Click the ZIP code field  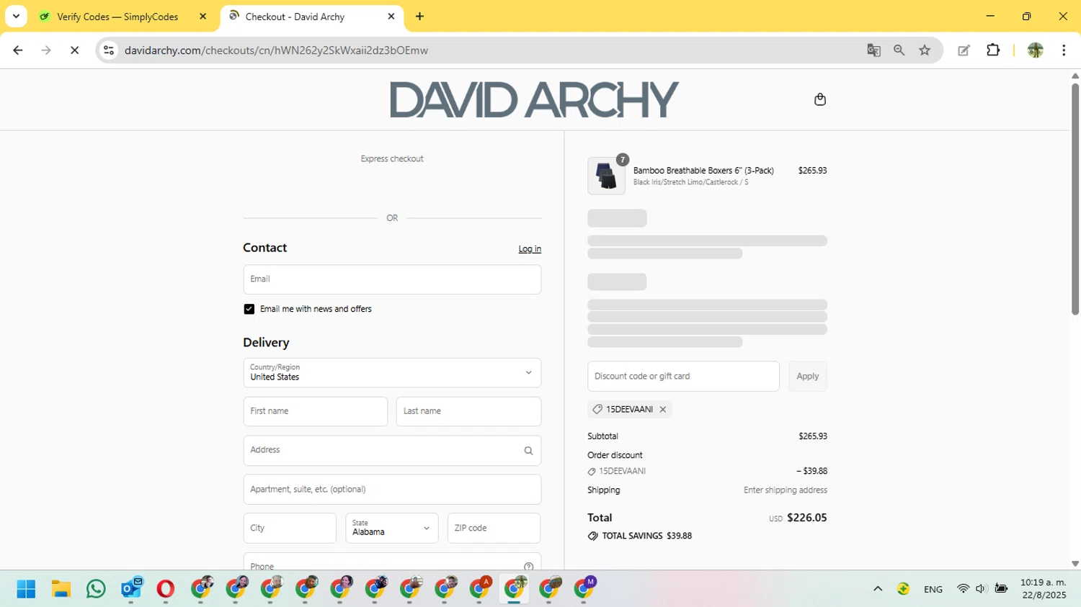point(494,528)
